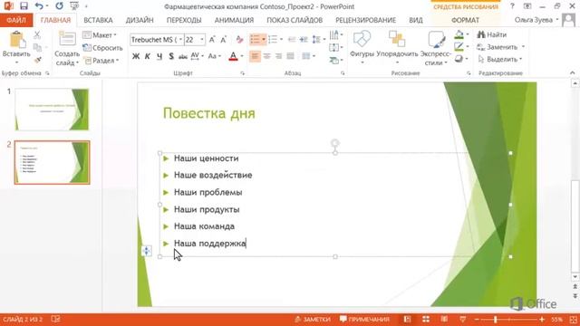Switch to the ПЕРЕХОДЫ tab
The height and width of the screenshot is (326, 580).
[x=184, y=20]
